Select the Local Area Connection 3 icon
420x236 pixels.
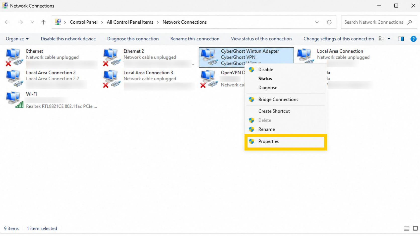111,79
